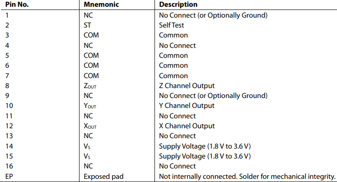This screenshot has height=182, width=337.
Task: Click the "Description" column header
Action: click(x=178, y=5)
